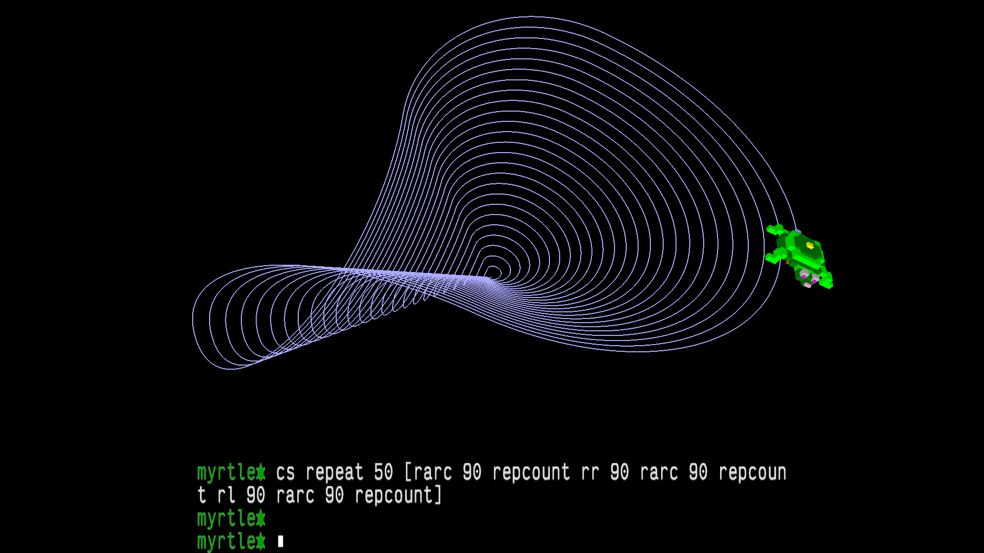Click the 'rl' command on the wrapped line
Image resolution: width=984 pixels, height=553 pixels.
pos(226,495)
